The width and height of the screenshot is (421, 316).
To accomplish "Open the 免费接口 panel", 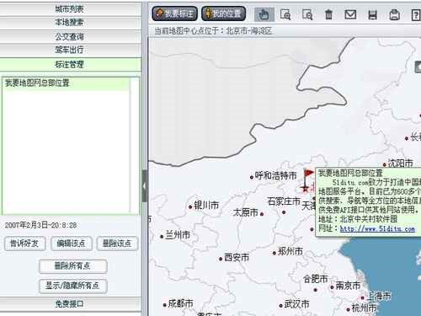I will (x=71, y=303).
